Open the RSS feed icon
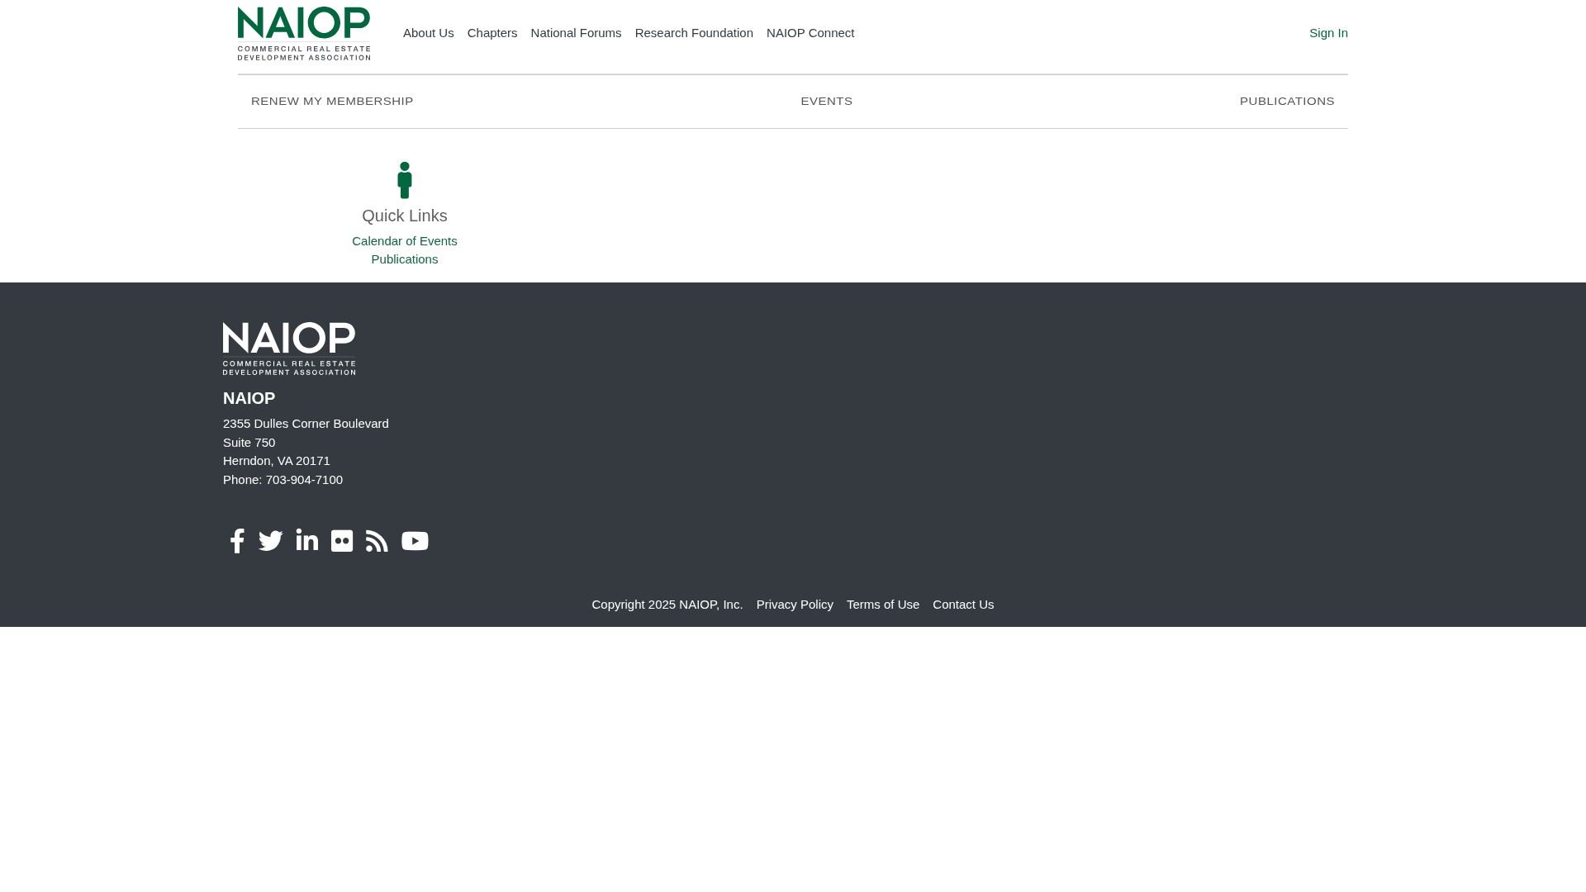The height and width of the screenshot is (892, 1586). [x=377, y=541]
